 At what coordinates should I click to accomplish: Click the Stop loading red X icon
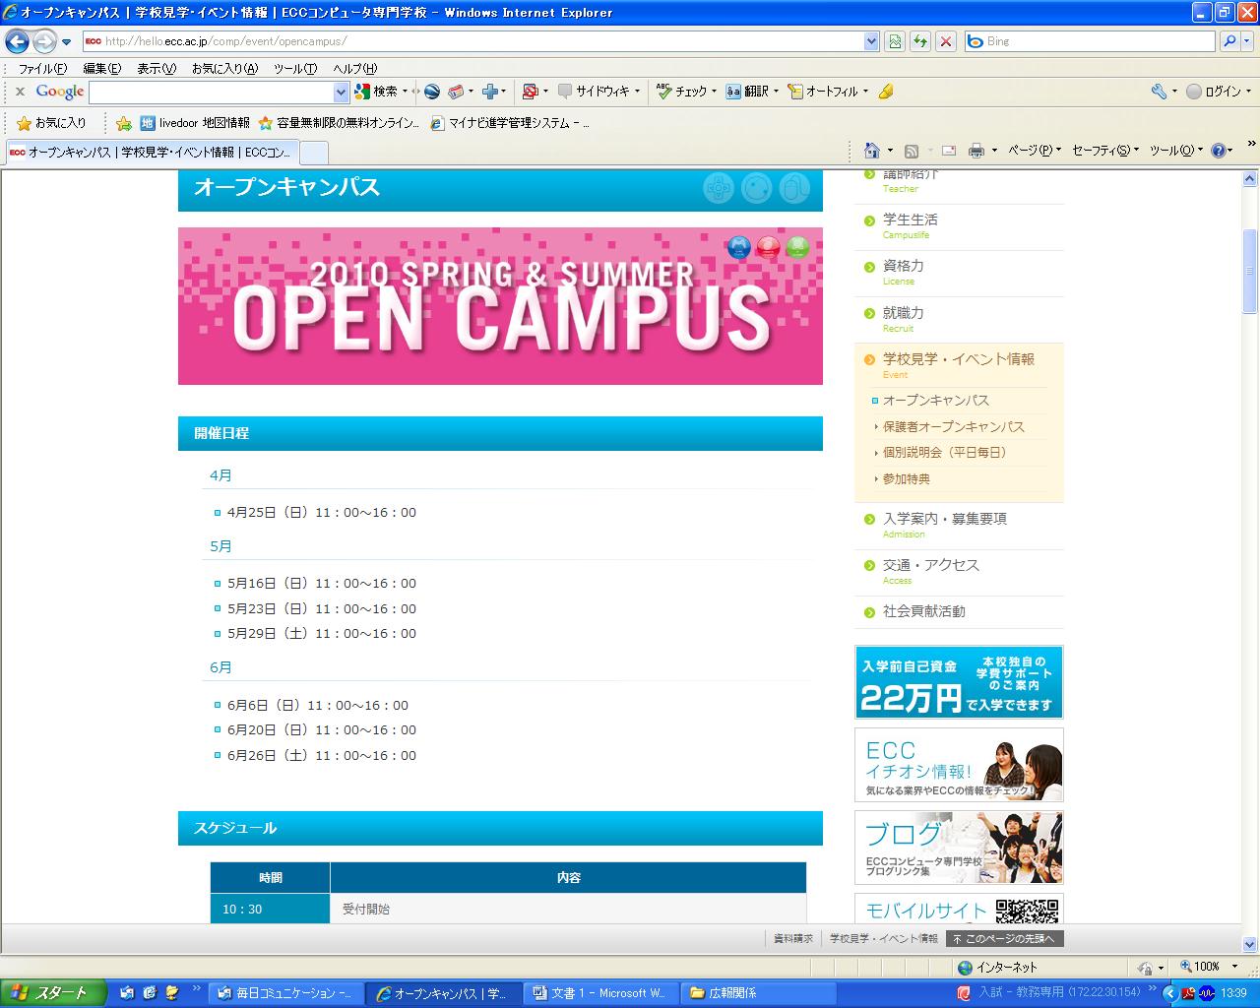tap(945, 41)
